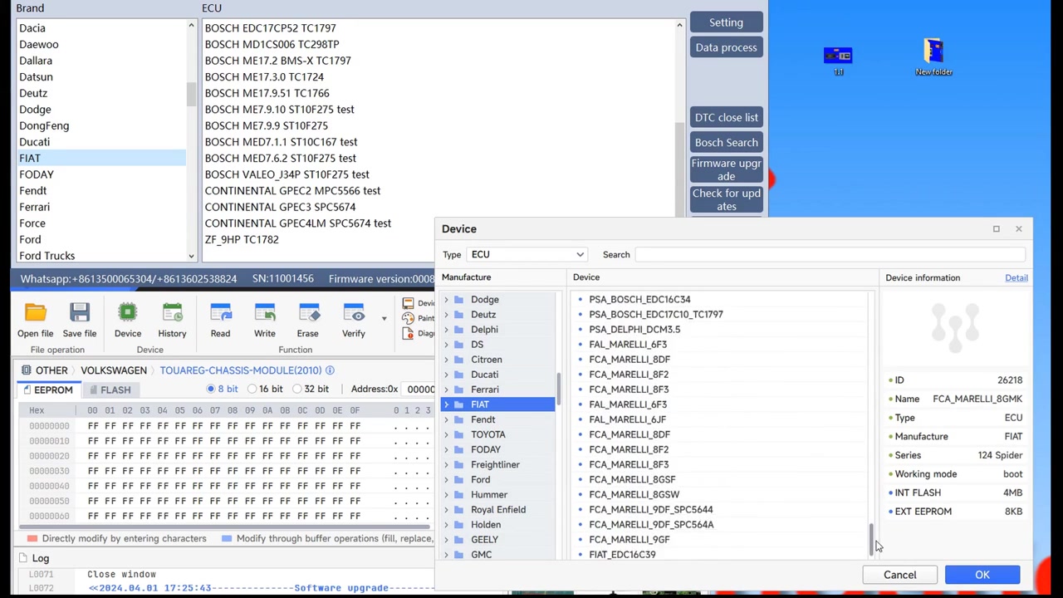Click the Address input field

(419, 389)
